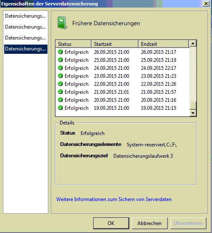This screenshot has width=212, height=233.
Task: Click the scrollbar thumb in backup list
Action: pyautogui.click(x=193, y=106)
